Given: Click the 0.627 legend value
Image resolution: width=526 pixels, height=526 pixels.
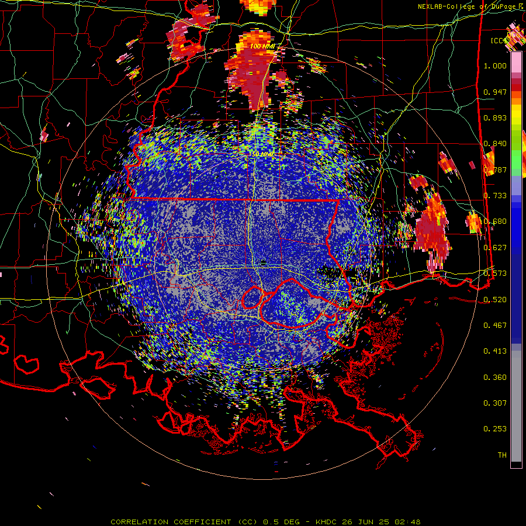Looking at the screenshot, I should (495, 248).
